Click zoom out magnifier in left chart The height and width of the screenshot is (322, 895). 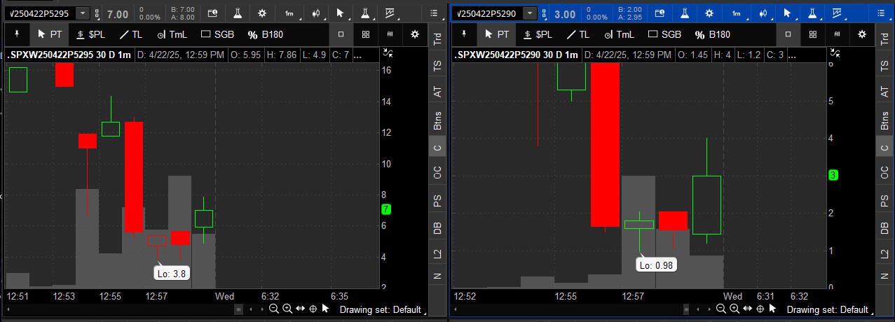pos(274,309)
